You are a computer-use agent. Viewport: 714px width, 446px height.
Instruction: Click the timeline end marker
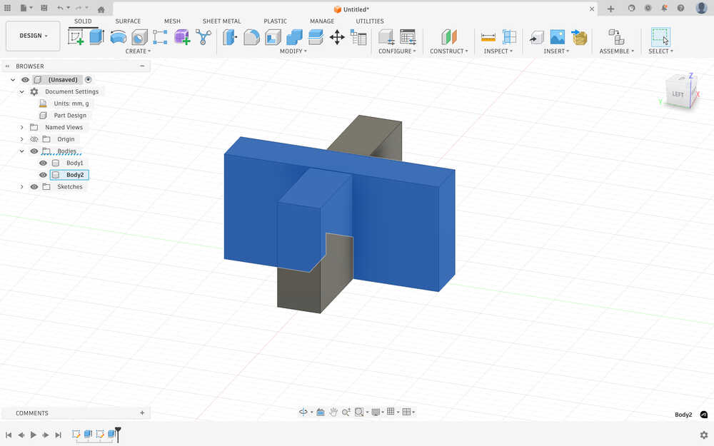(x=118, y=433)
